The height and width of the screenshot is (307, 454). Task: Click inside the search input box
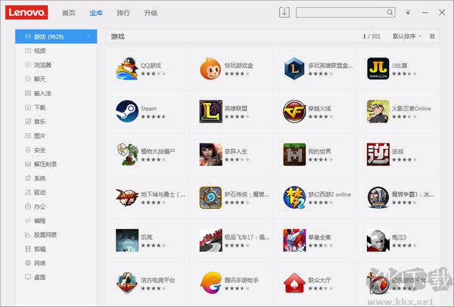340,12
